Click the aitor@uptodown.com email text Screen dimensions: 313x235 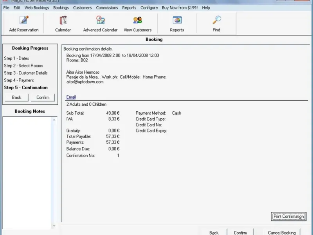point(85,82)
